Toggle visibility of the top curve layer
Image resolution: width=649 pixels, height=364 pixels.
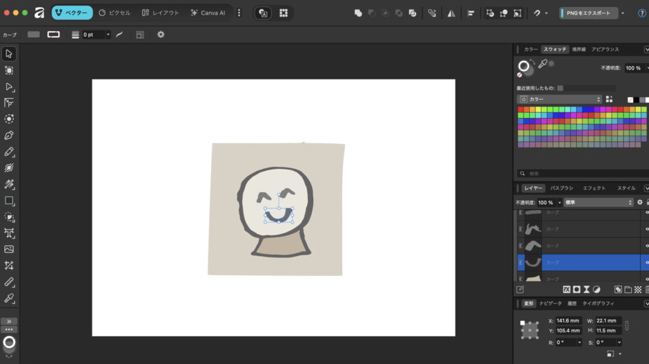pyautogui.click(x=646, y=212)
